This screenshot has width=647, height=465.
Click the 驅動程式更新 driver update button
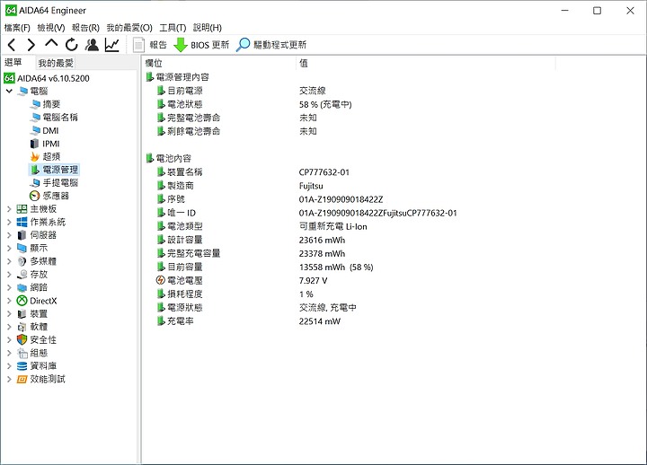(271, 45)
